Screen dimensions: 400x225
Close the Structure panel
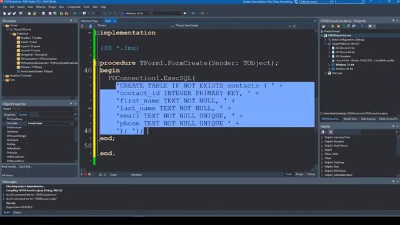pyautogui.click(x=76, y=21)
